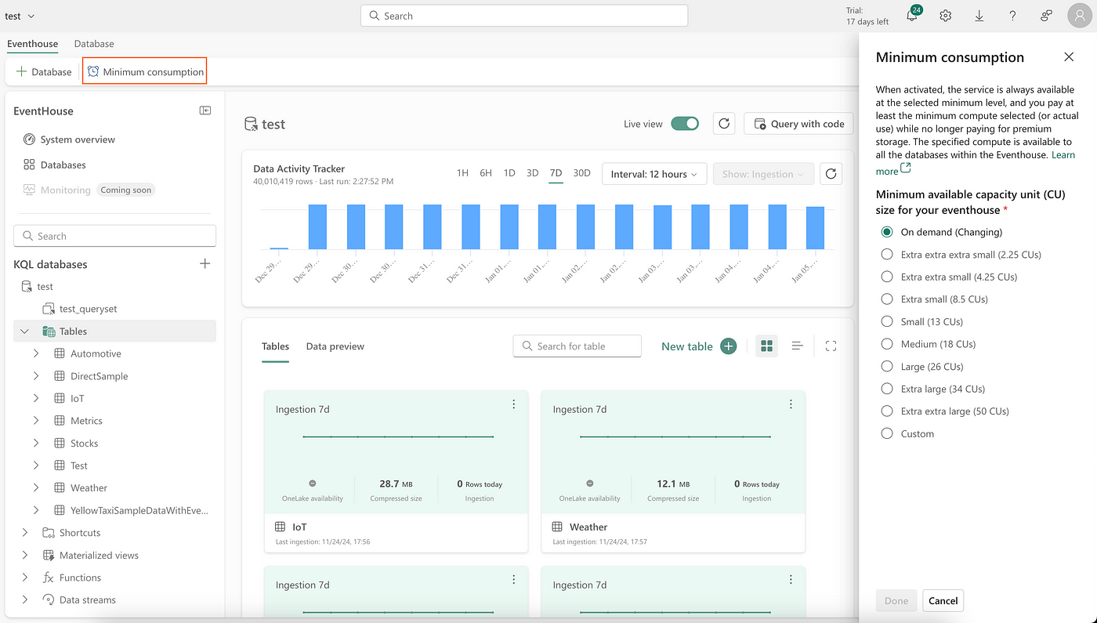The width and height of the screenshot is (1097, 623).
Task: Open the notifications bell icon
Action: pyautogui.click(x=912, y=16)
